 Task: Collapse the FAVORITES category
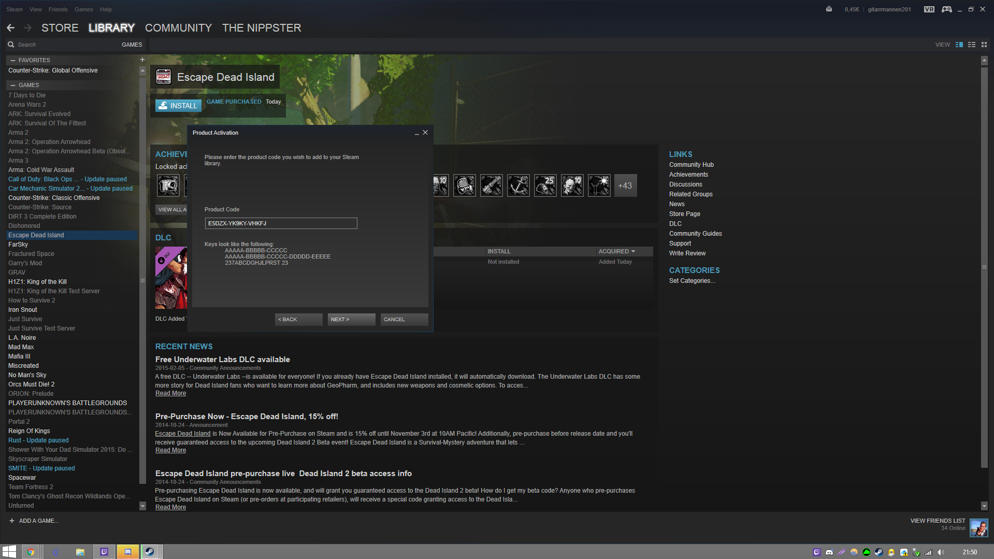(x=13, y=60)
